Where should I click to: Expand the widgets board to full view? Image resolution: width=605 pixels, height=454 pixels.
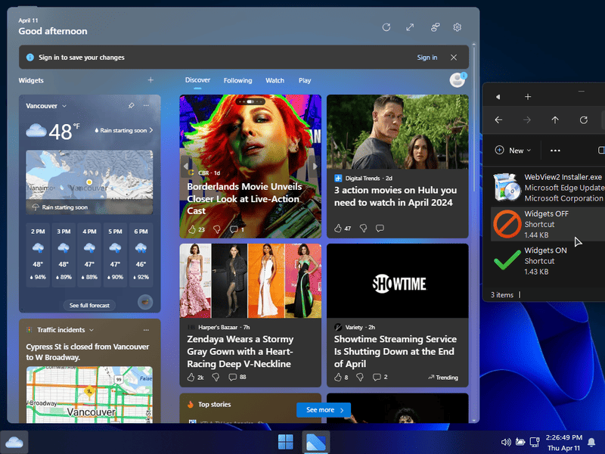tap(410, 27)
